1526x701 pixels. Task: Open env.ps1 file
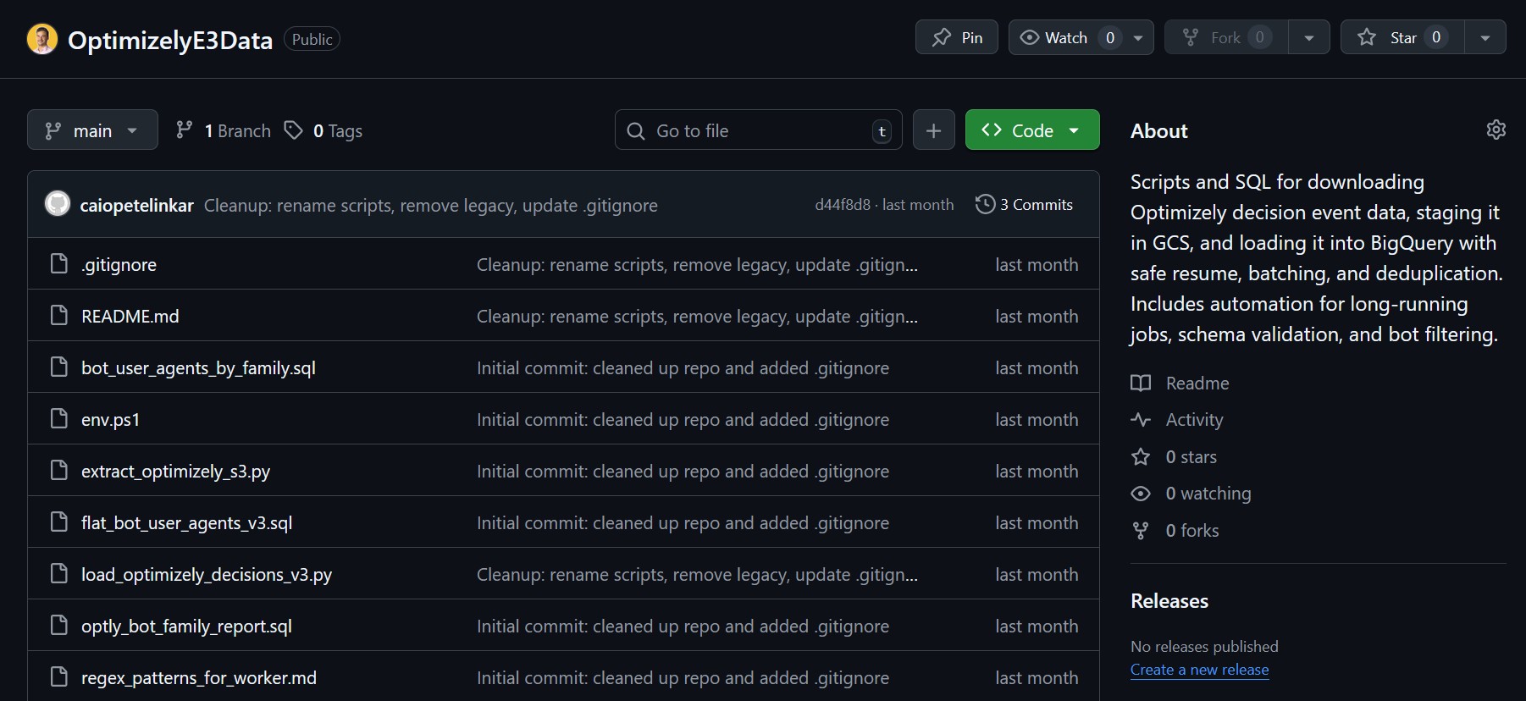point(110,420)
